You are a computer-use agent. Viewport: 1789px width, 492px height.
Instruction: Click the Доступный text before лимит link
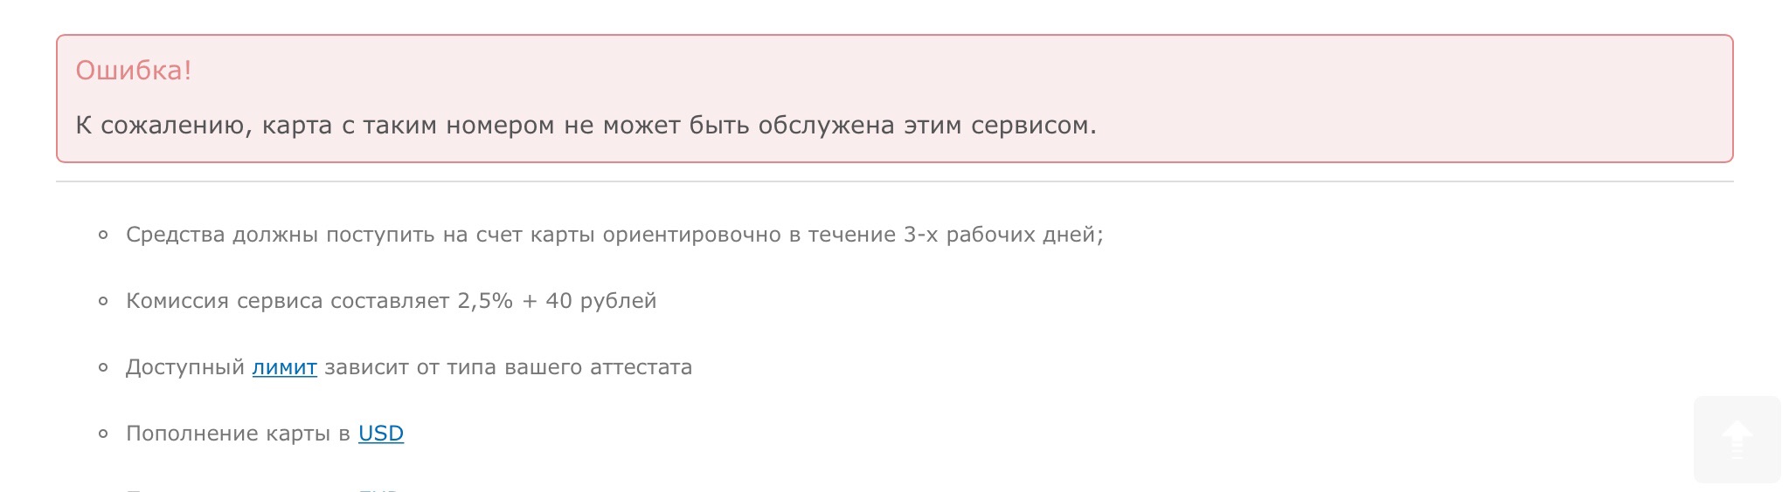185,367
